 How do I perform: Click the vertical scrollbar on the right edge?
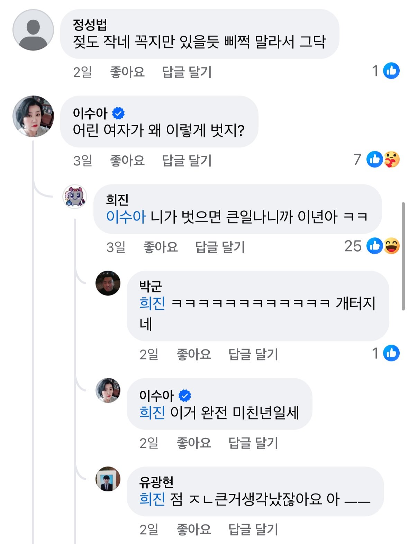403,256
